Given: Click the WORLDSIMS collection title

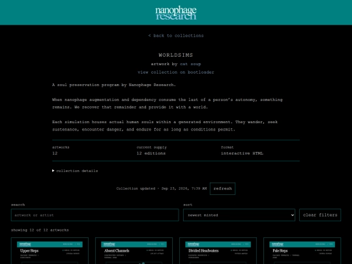Looking at the screenshot, I should tap(176, 55).
